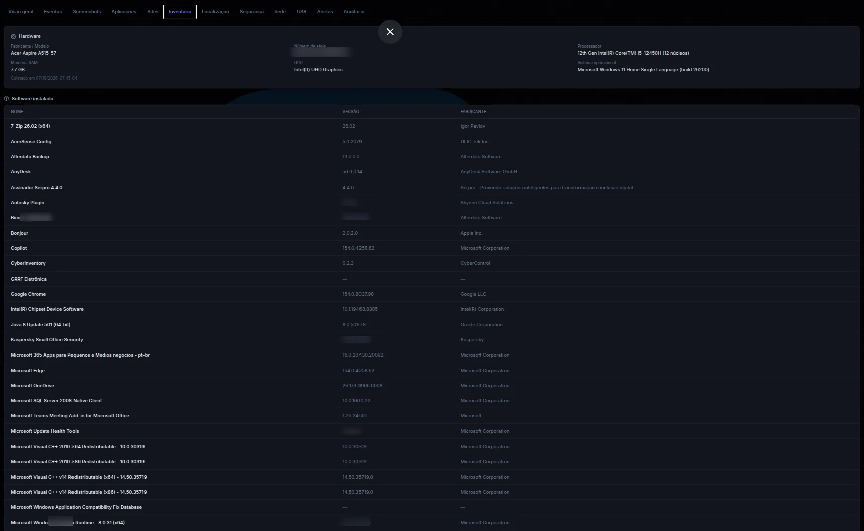Screen dimensions: 864x531
Task: Select the Microsoft OneDrive row
Action: coord(431,386)
